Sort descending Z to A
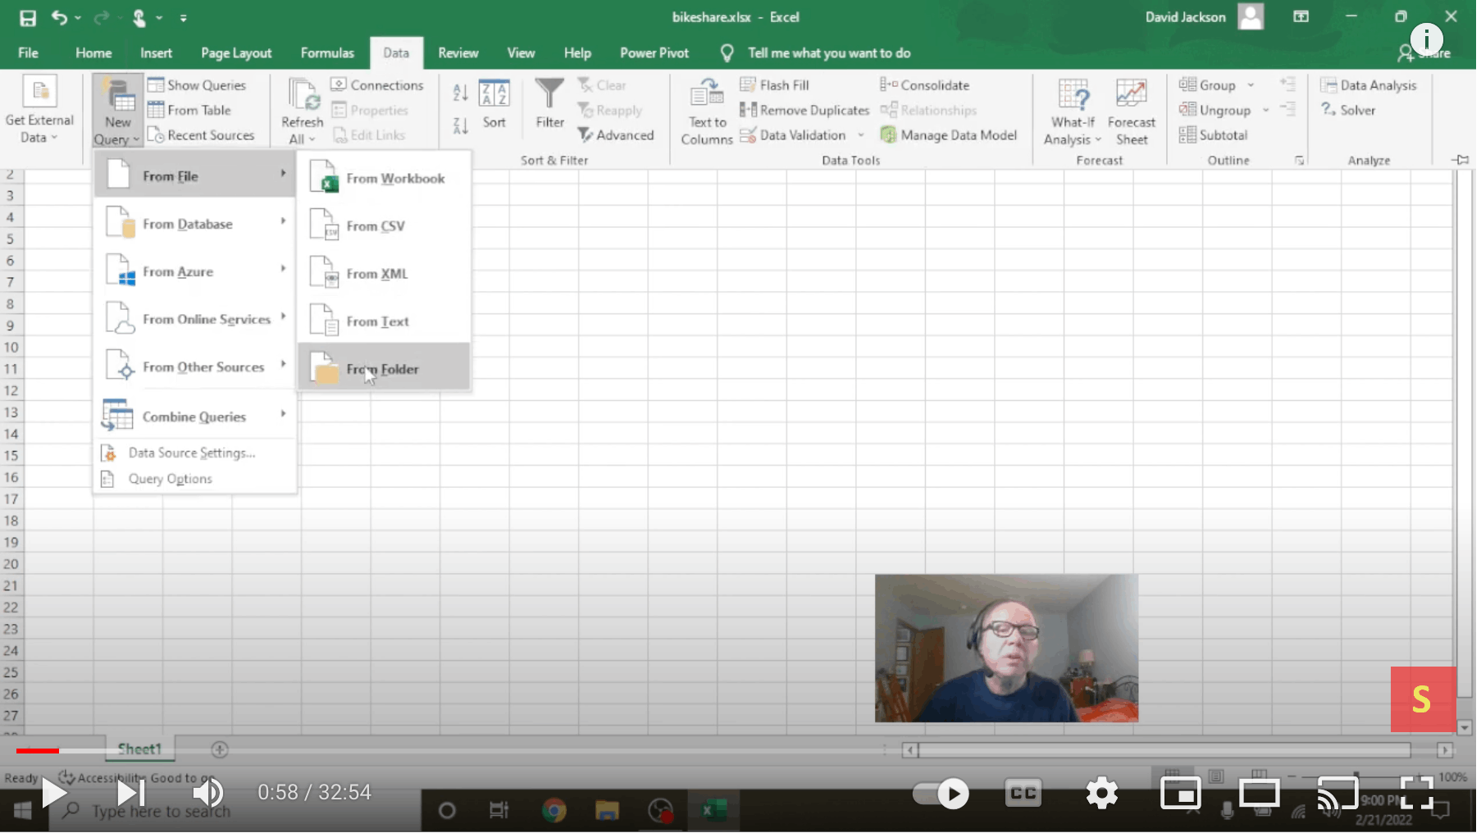This screenshot has height=833, width=1481. click(x=461, y=125)
